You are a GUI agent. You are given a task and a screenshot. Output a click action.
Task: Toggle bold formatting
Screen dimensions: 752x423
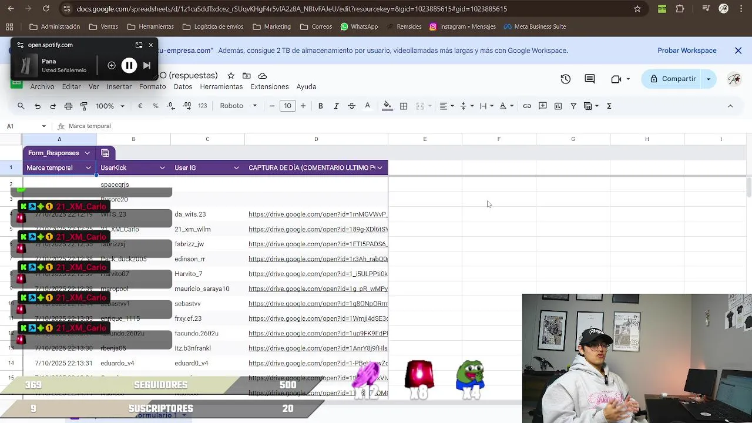coord(321,106)
